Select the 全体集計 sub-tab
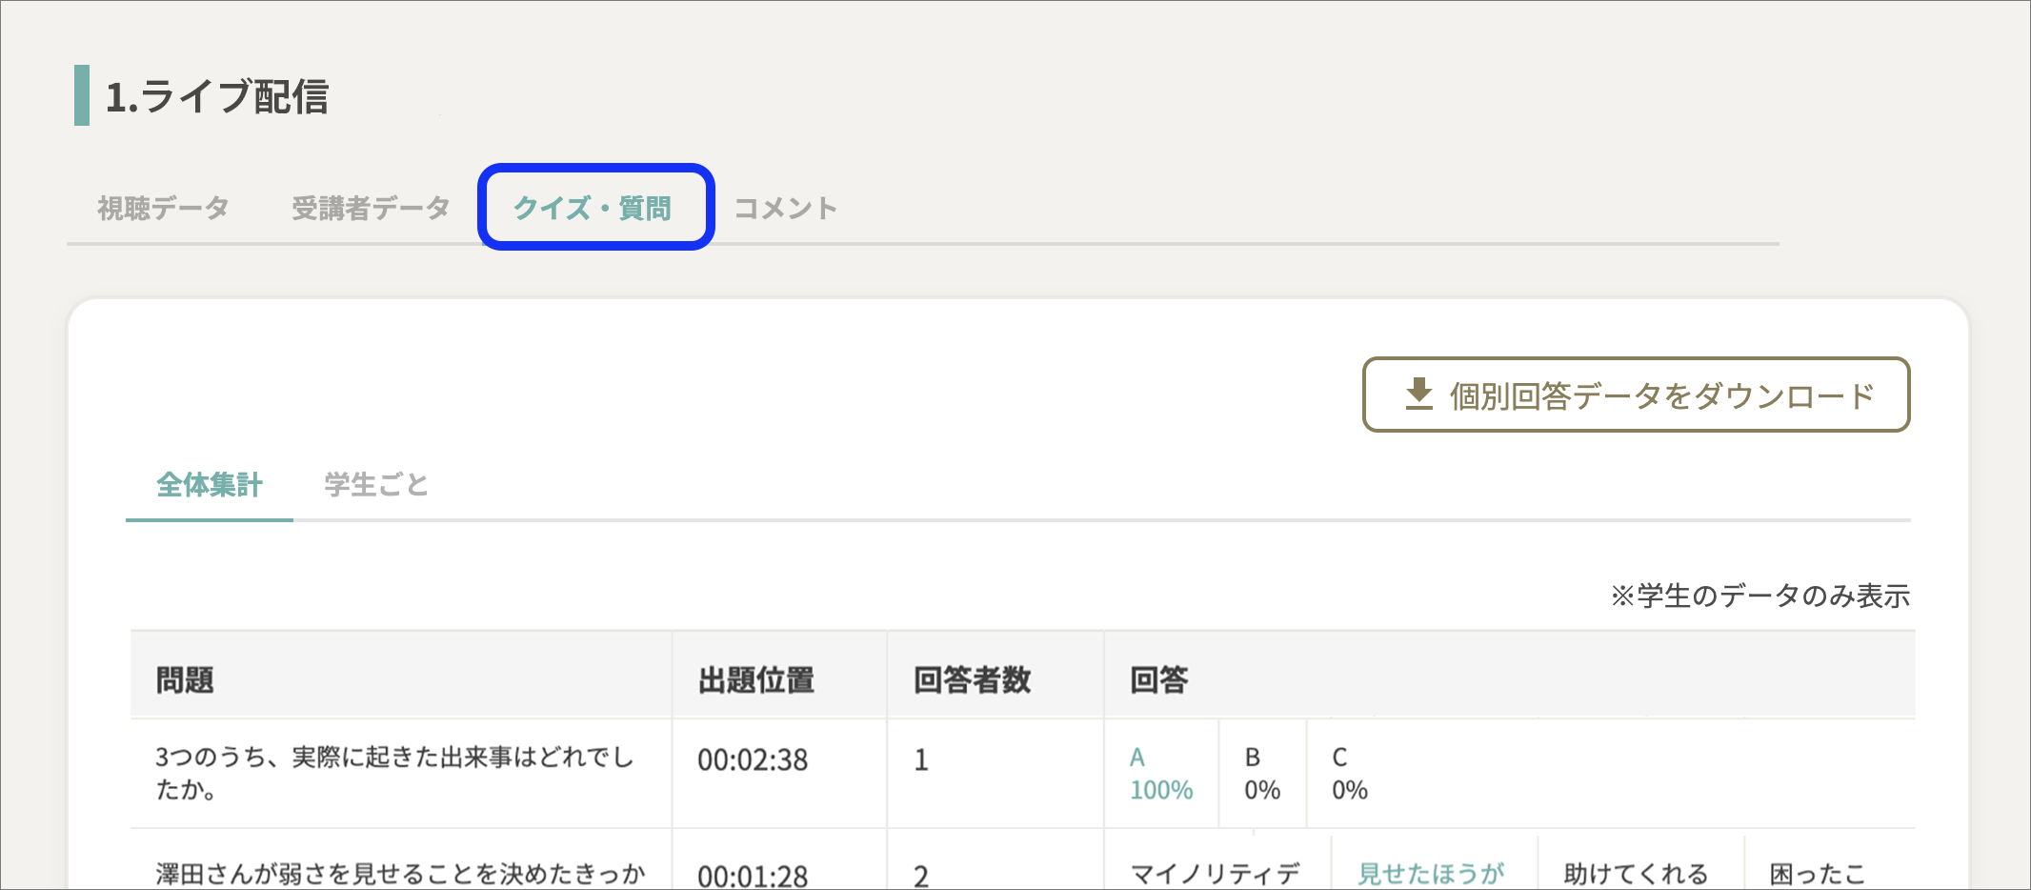Viewport: 2031px width, 890px height. coord(210,485)
